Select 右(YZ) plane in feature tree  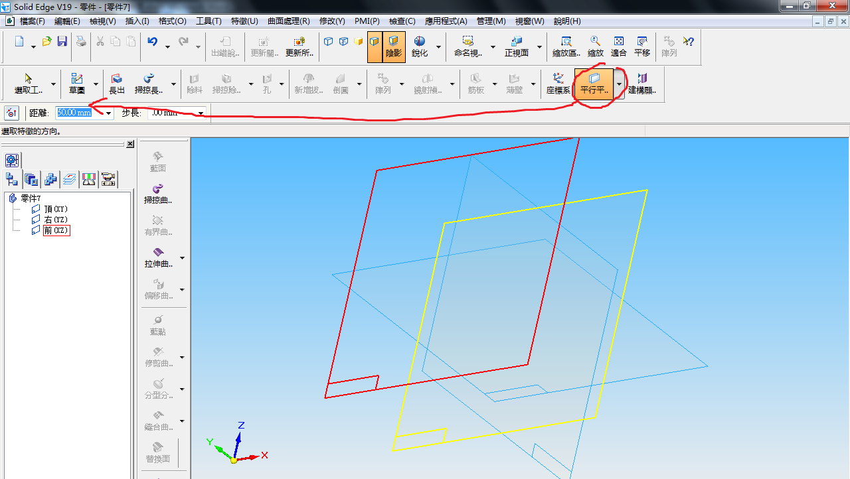tap(56, 220)
